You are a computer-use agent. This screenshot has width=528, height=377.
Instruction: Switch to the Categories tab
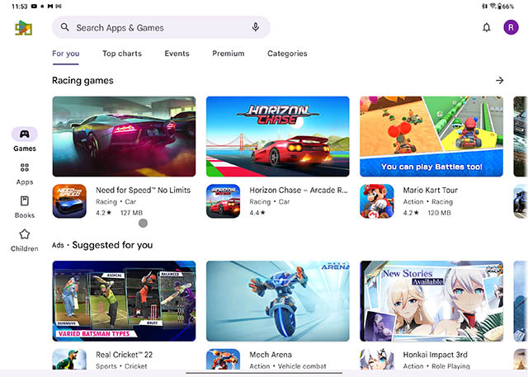(287, 54)
